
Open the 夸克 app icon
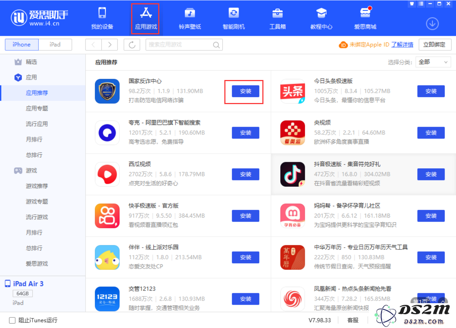pos(107,133)
